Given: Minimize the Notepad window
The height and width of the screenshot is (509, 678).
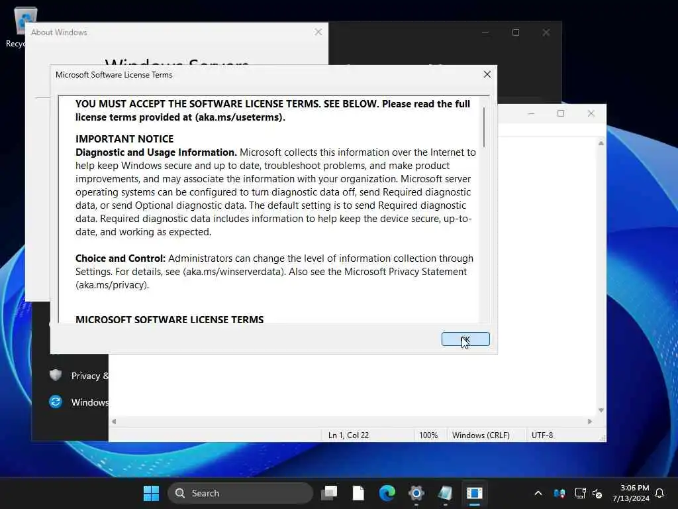Looking at the screenshot, I should pyautogui.click(x=531, y=113).
